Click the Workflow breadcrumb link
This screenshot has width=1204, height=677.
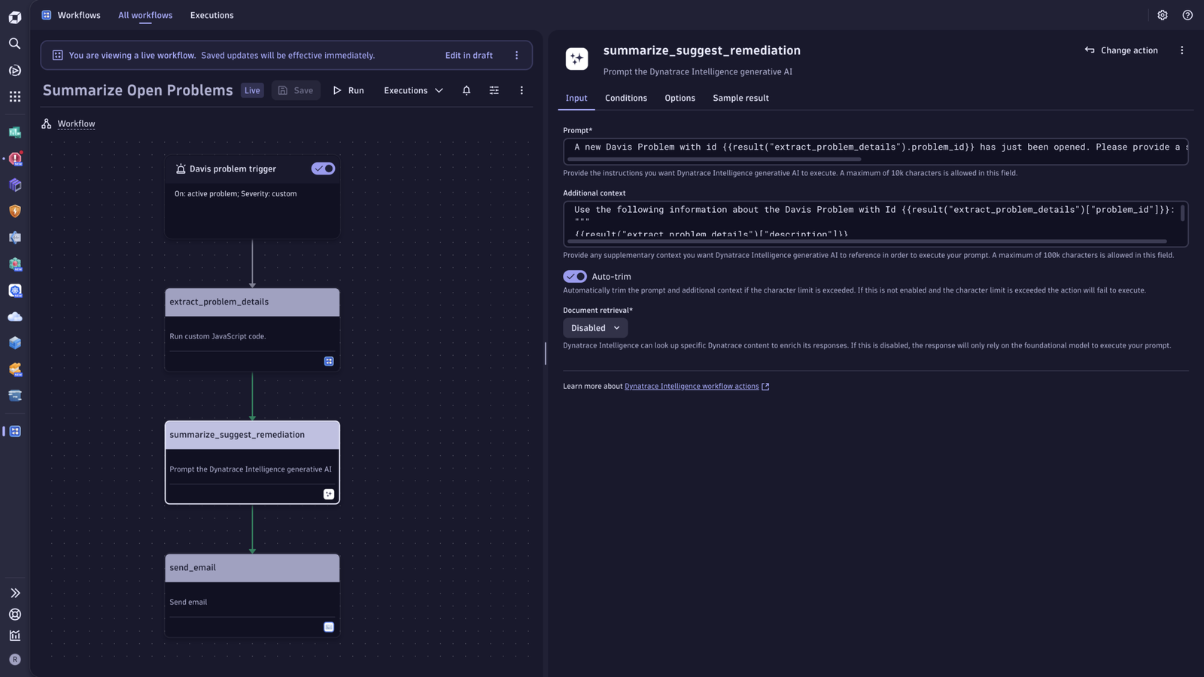(x=76, y=123)
